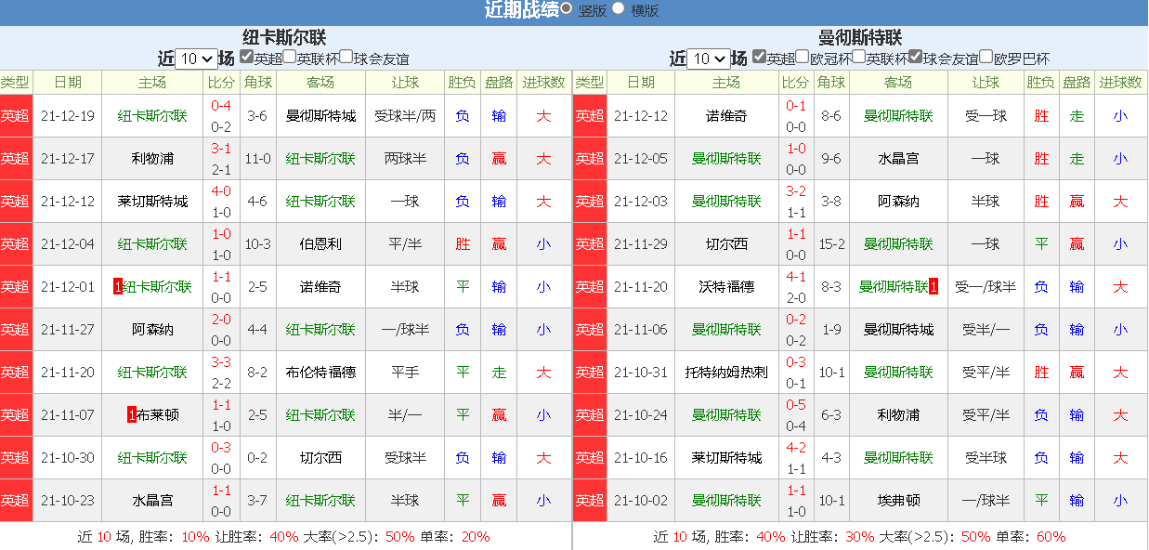The image size is (1149, 550).
Task: Click the date 21-12-05
Action: (x=641, y=159)
